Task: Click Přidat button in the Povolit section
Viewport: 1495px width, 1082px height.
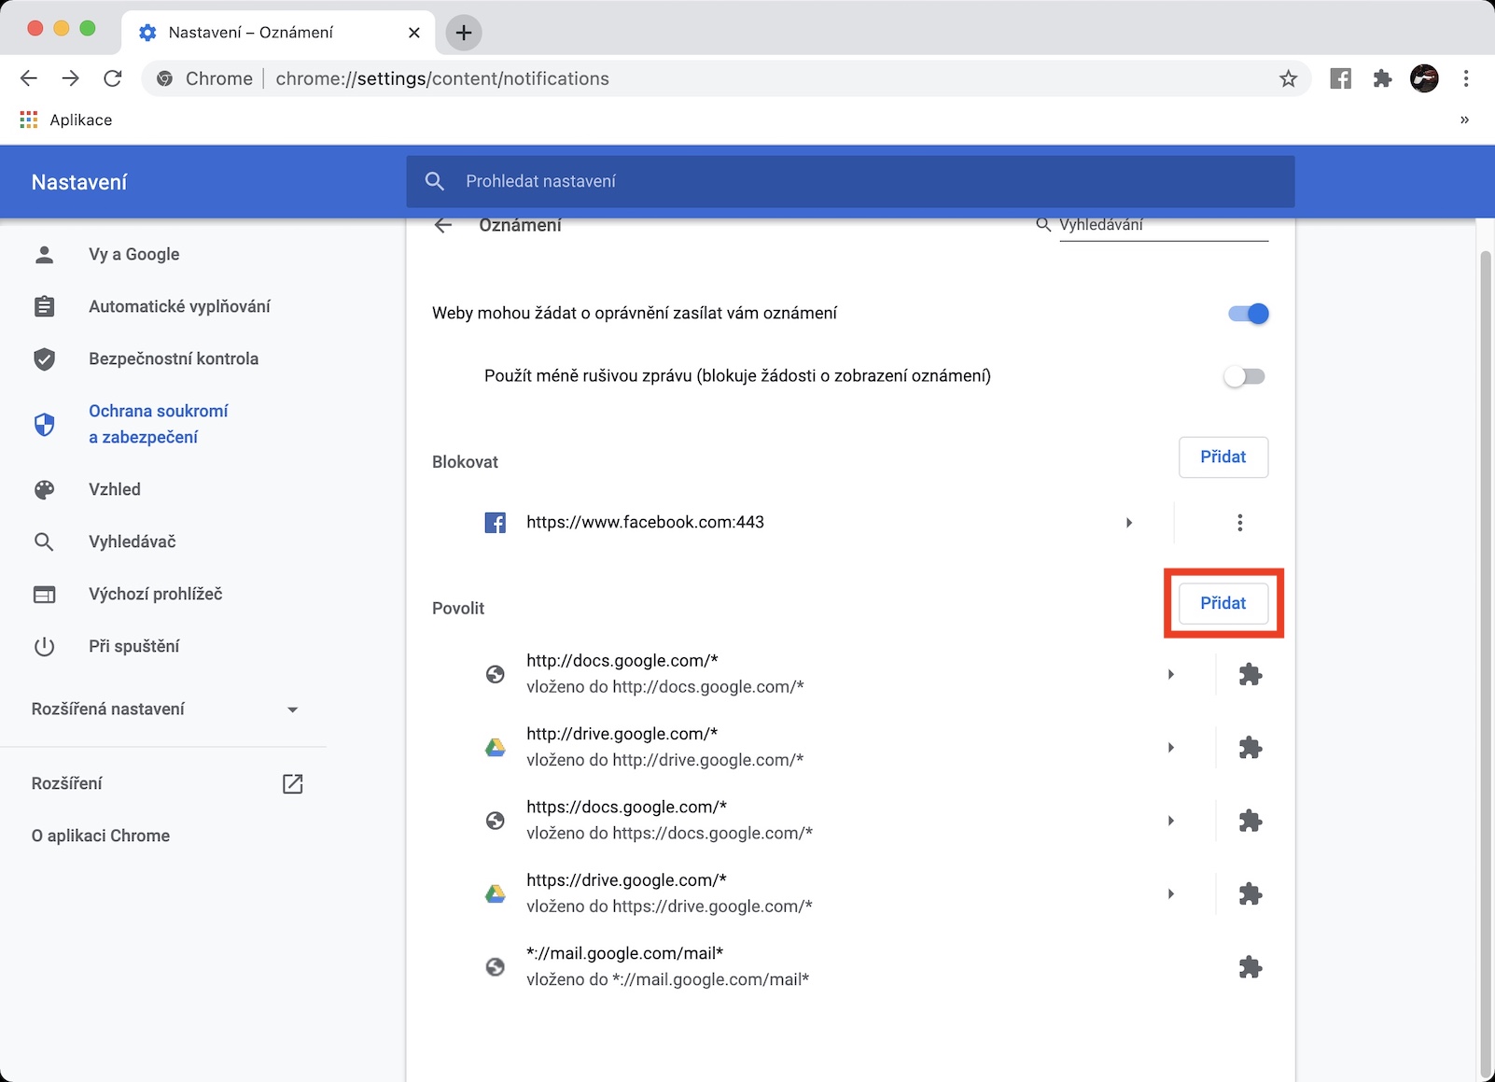Action: [1223, 603]
